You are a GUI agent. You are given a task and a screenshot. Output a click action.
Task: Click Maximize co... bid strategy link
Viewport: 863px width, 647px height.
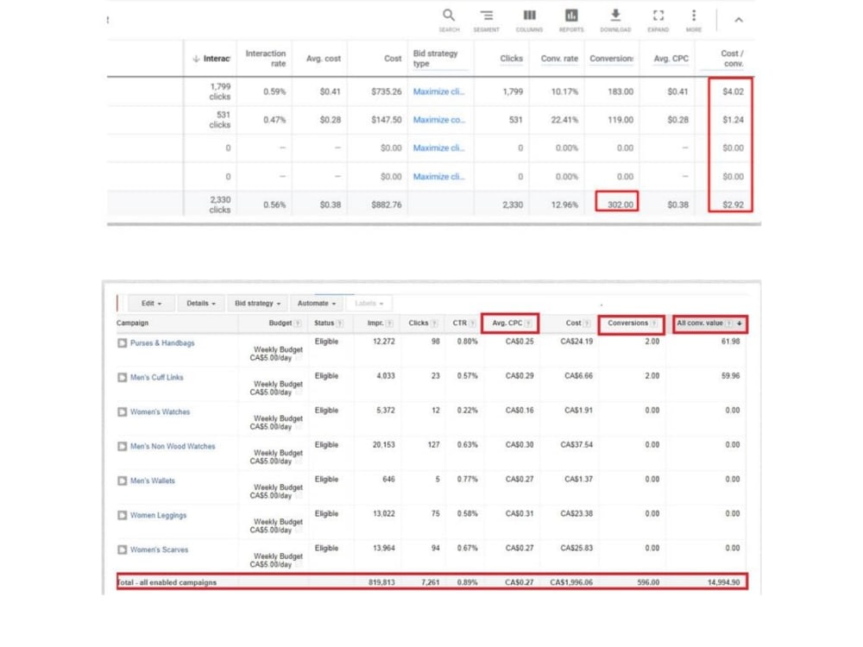[439, 120]
